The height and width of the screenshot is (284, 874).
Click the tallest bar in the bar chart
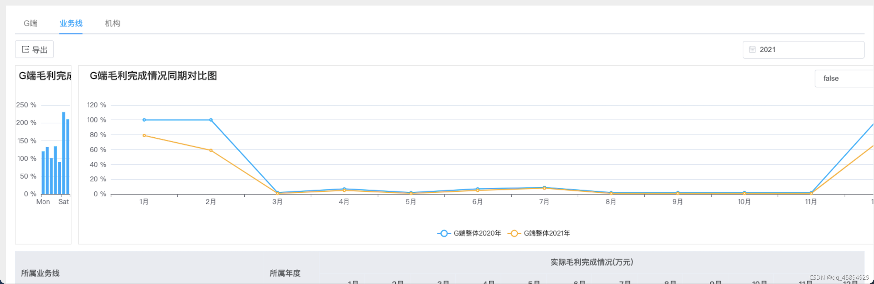pyautogui.click(x=63, y=153)
